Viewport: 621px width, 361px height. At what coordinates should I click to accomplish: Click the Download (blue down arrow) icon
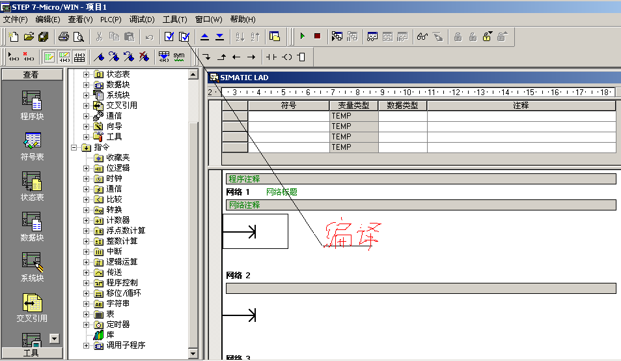[219, 36]
